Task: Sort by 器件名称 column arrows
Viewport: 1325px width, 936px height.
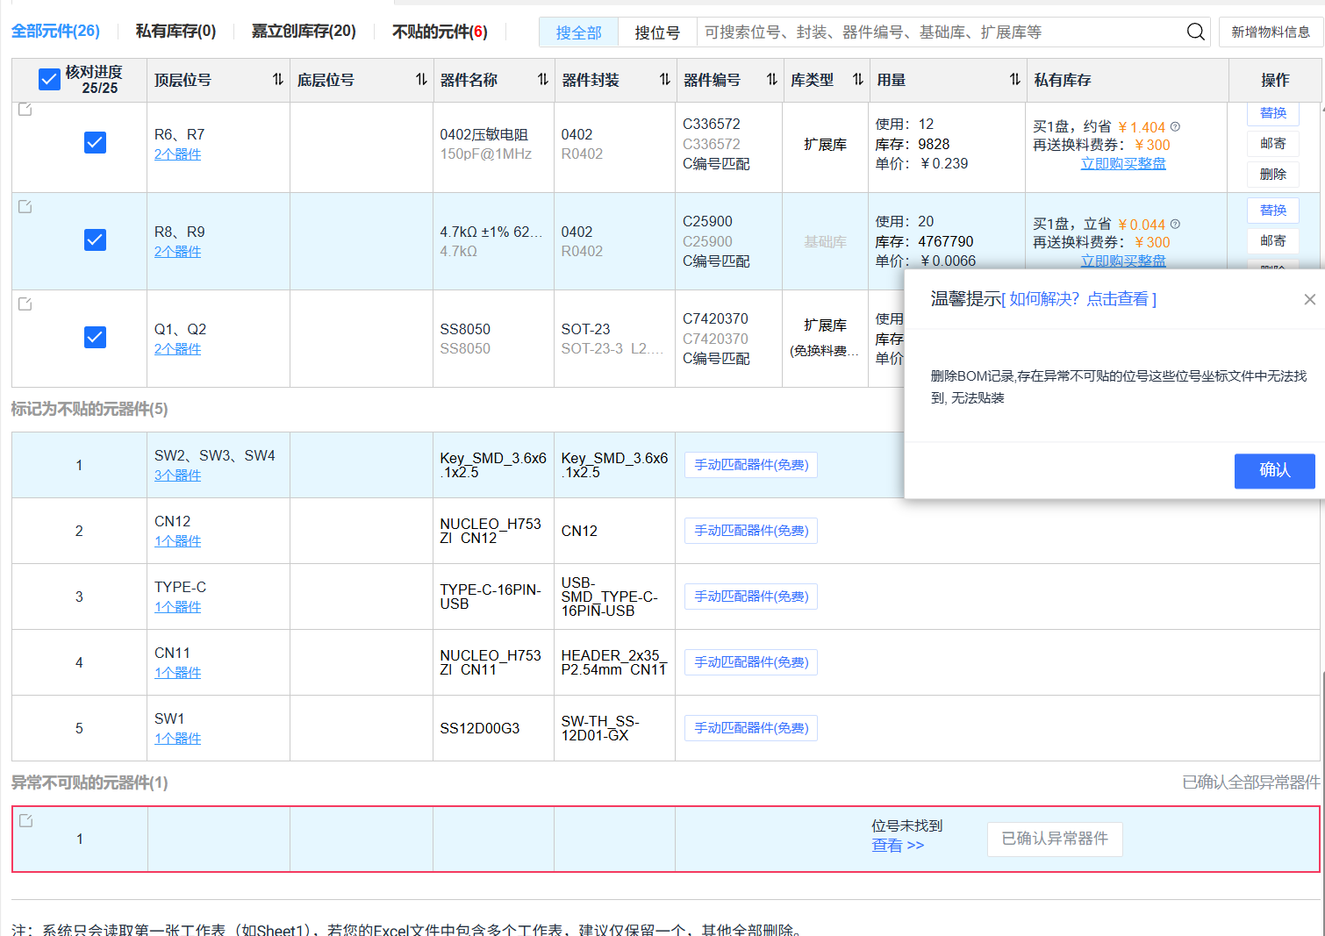Action: (542, 80)
